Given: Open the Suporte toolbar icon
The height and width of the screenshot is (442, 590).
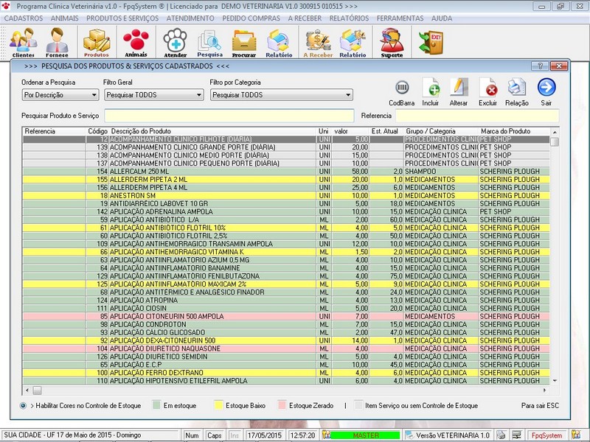Looking at the screenshot, I should point(392,42).
